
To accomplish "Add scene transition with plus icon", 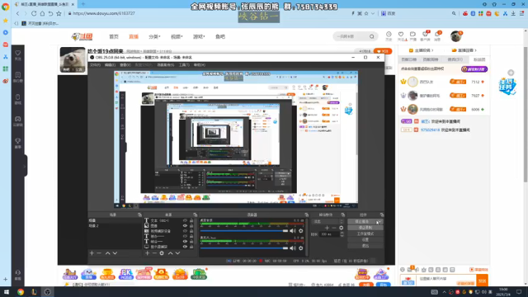I will coord(327,228).
